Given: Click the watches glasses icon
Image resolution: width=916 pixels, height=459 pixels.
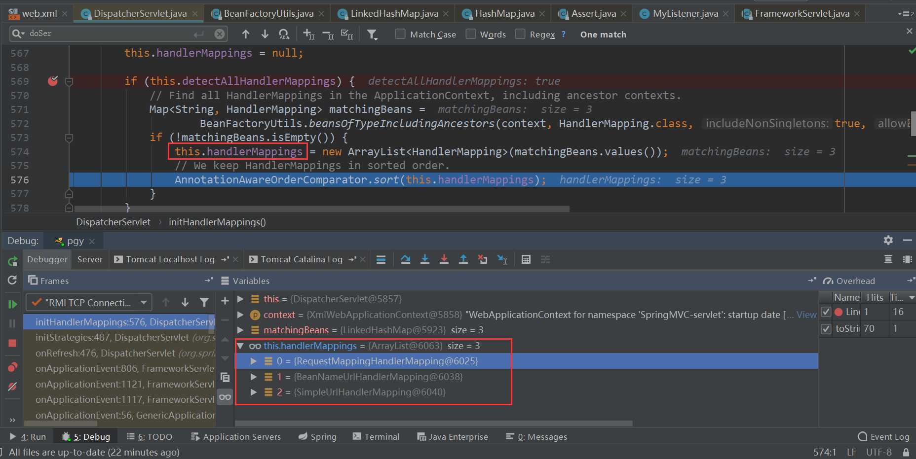Looking at the screenshot, I should coord(225,397).
